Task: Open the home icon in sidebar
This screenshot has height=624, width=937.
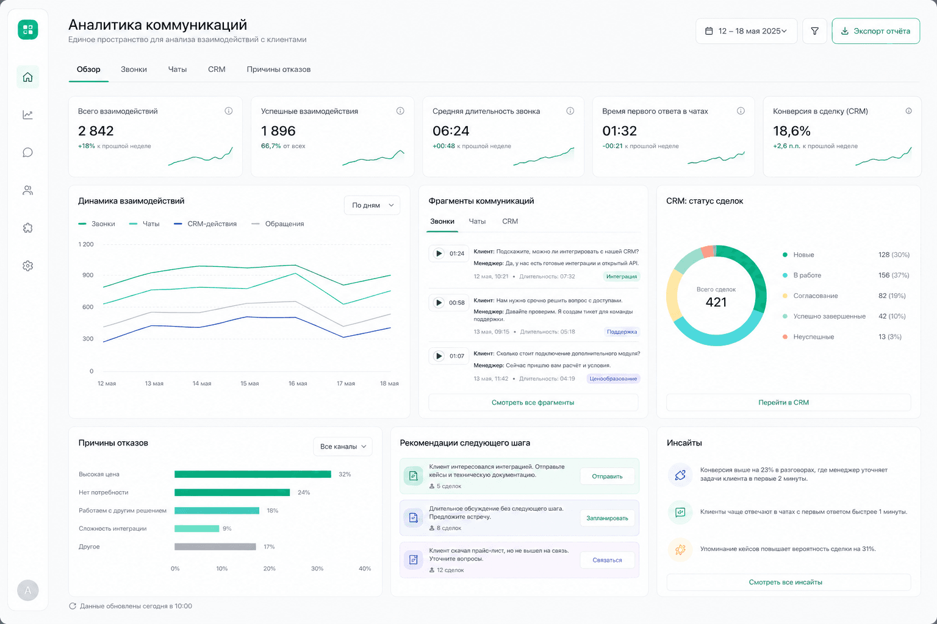Action: pyautogui.click(x=27, y=77)
